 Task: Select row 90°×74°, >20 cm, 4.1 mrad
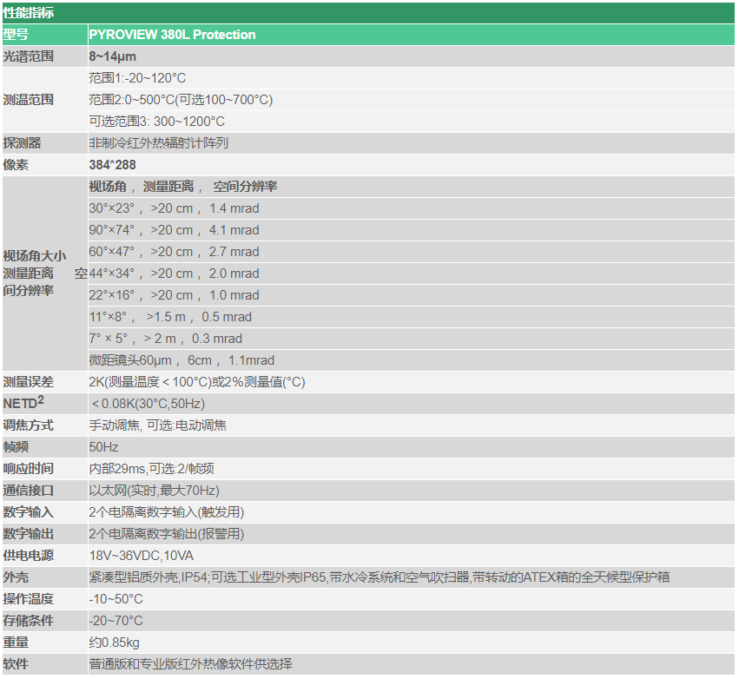click(x=175, y=229)
